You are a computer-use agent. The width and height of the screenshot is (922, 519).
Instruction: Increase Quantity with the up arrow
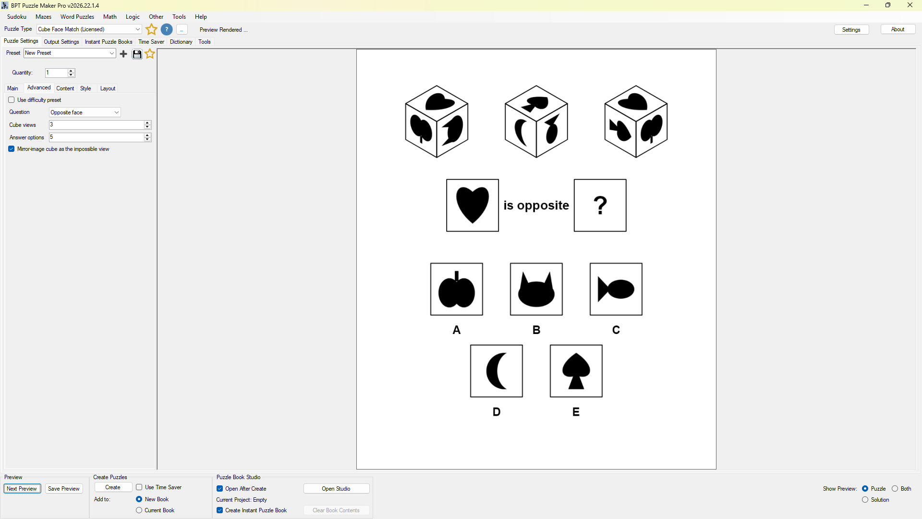[x=71, y=71]
